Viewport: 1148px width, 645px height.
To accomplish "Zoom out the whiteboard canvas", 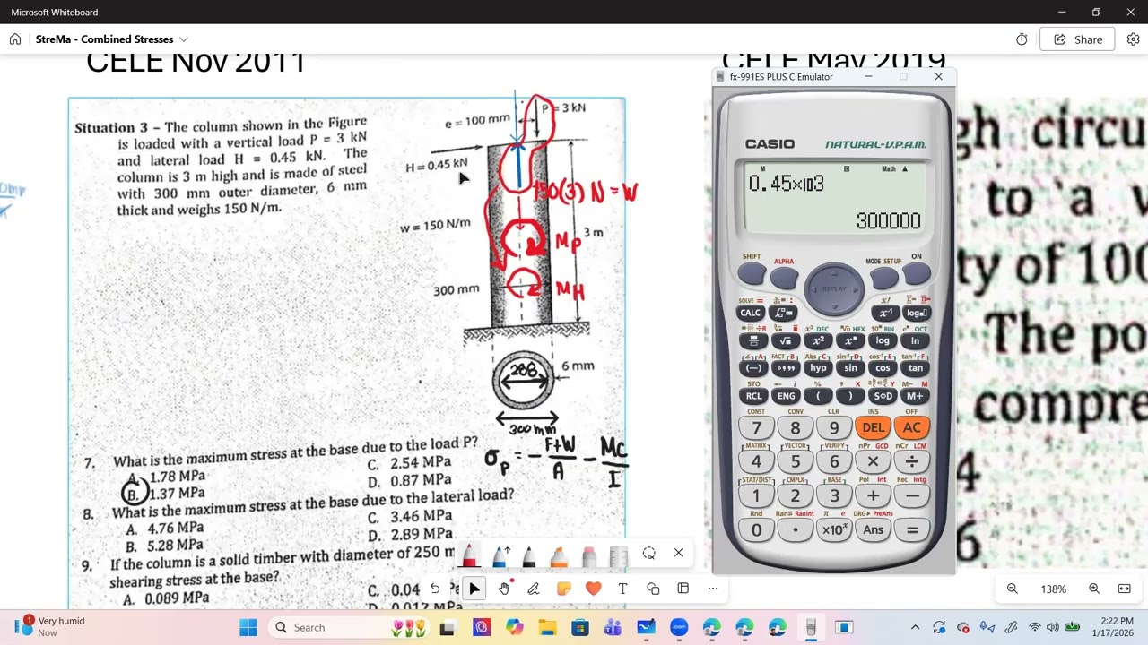I will click(1013, 589).
